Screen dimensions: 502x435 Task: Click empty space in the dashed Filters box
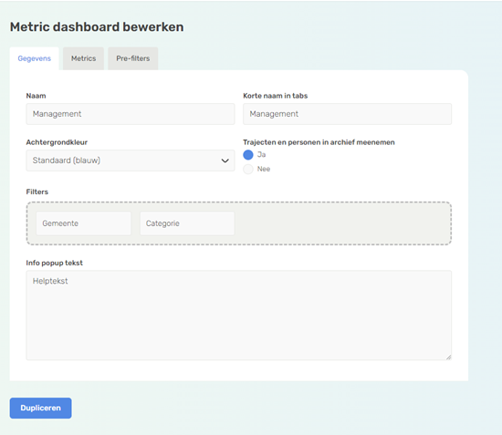[x=342, y=223]
